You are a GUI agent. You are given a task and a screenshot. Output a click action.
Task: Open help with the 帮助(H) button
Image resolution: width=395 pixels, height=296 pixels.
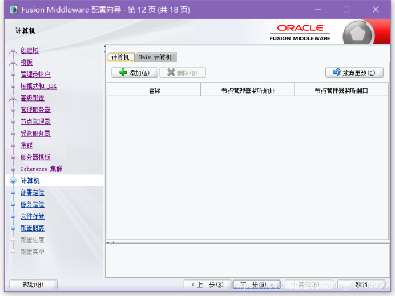click(33, 285)
